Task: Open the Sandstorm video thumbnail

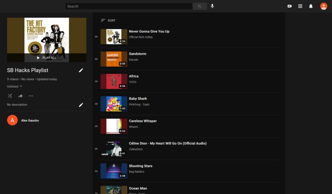Action: point(114,59)
